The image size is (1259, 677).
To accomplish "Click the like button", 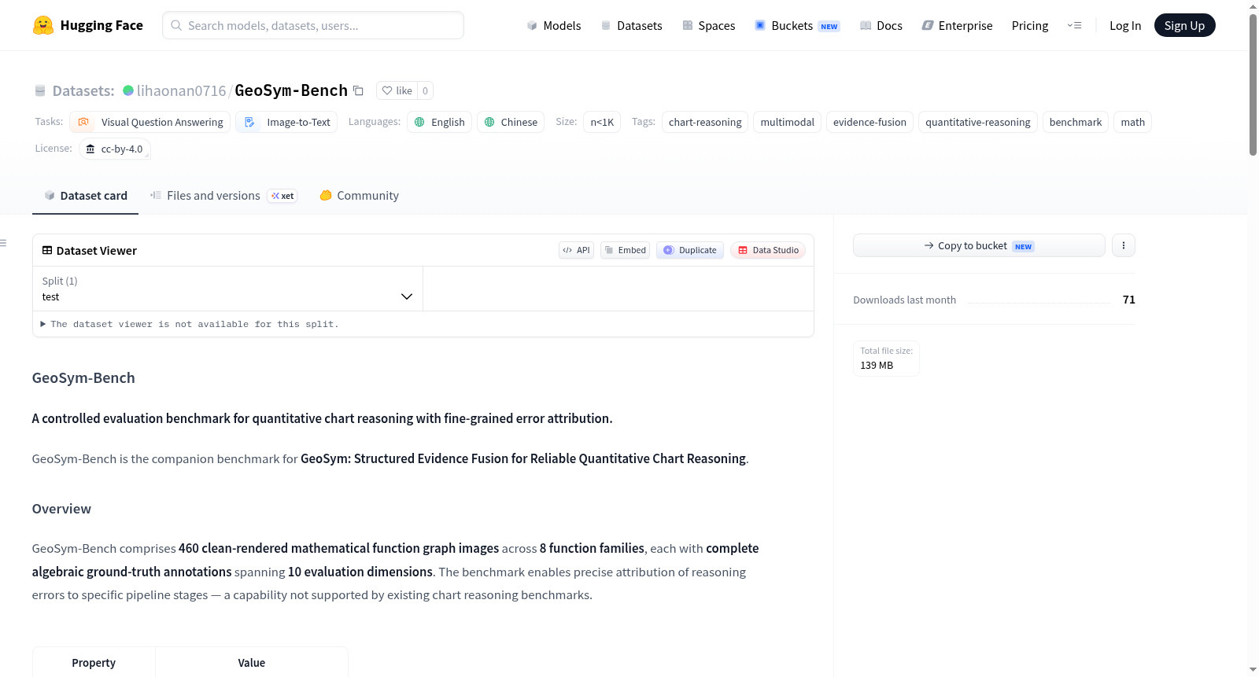I will [x=397, y=90].
